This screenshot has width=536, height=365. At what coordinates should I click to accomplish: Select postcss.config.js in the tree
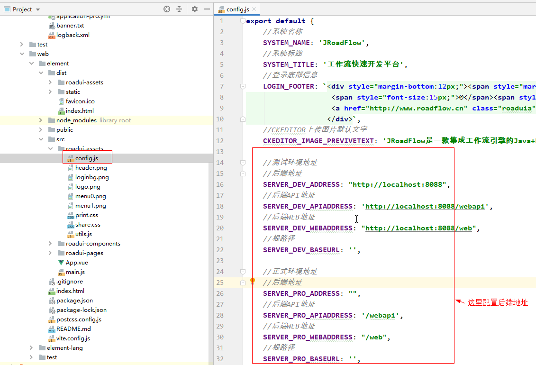[x=79, y=319]
